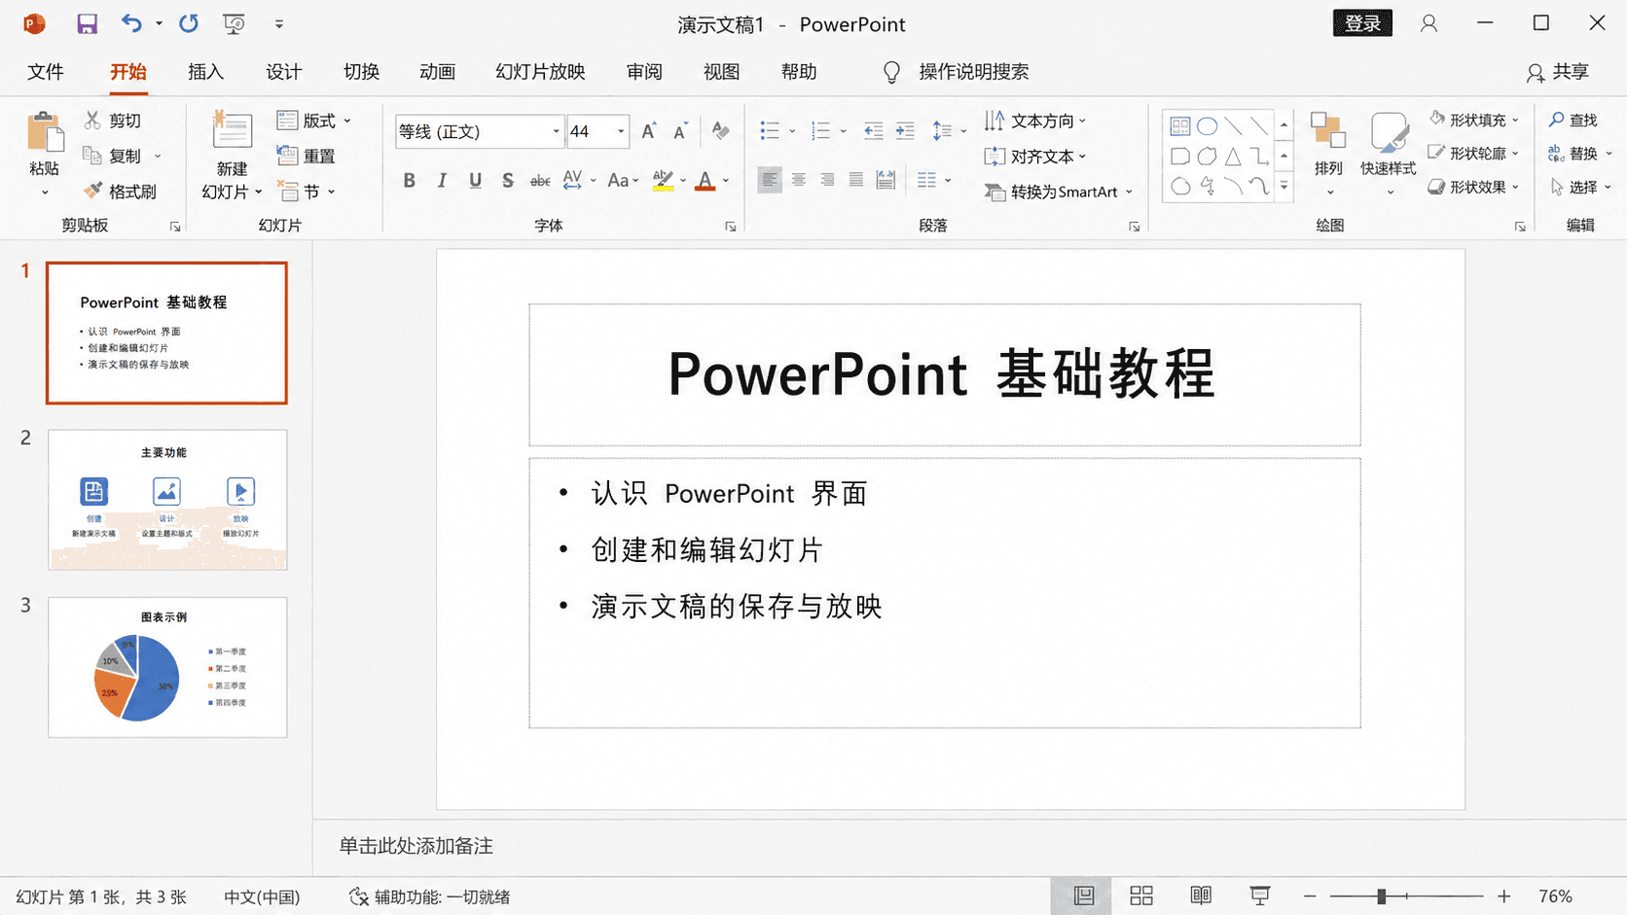Switch to normal view in status bar
Viewport: 1627px width, 915px height.
pyautogui.click(x=1083, y=896)
